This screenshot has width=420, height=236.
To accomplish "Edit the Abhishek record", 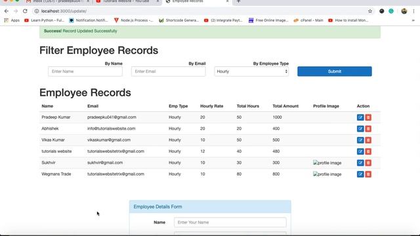I will point(360,128).
